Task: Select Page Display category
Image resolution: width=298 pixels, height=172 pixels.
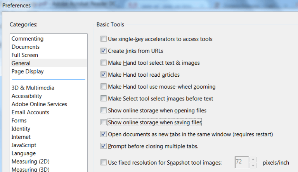Action: coord(28,71)
